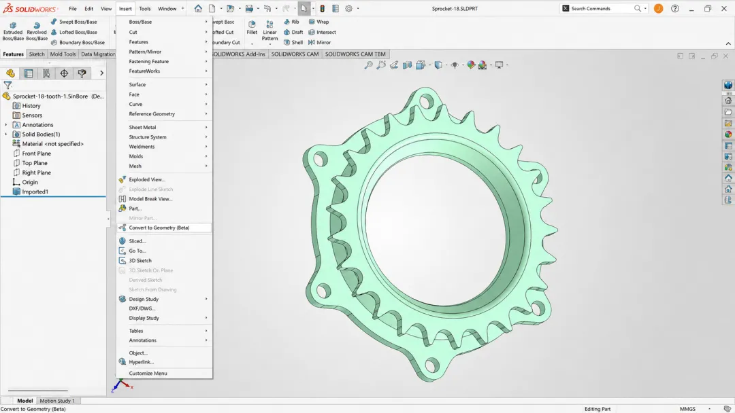Open the Boss/Base submenu
The image size is (735, 413).
[x=163, y=22]
